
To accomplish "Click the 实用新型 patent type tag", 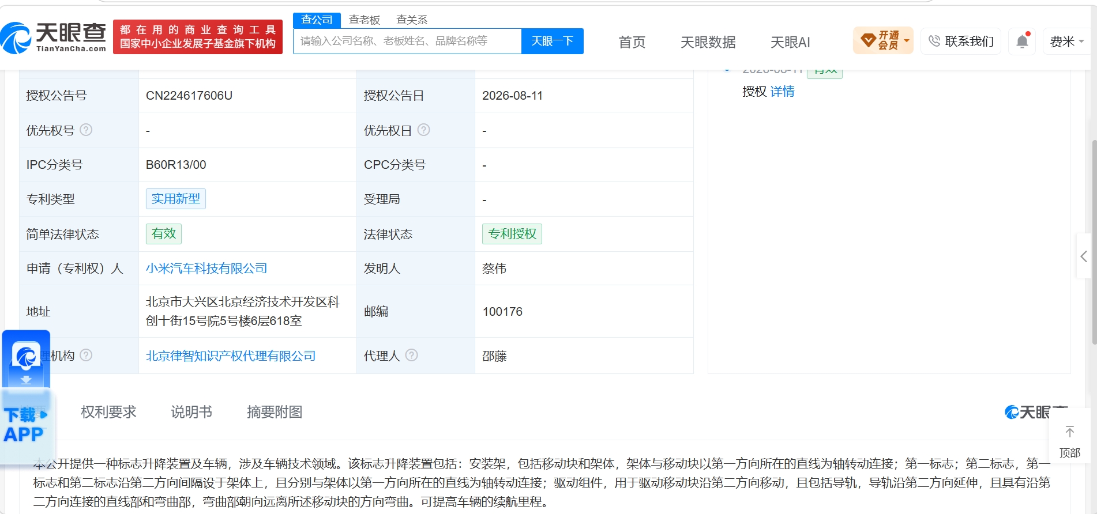I will [175, 199].
